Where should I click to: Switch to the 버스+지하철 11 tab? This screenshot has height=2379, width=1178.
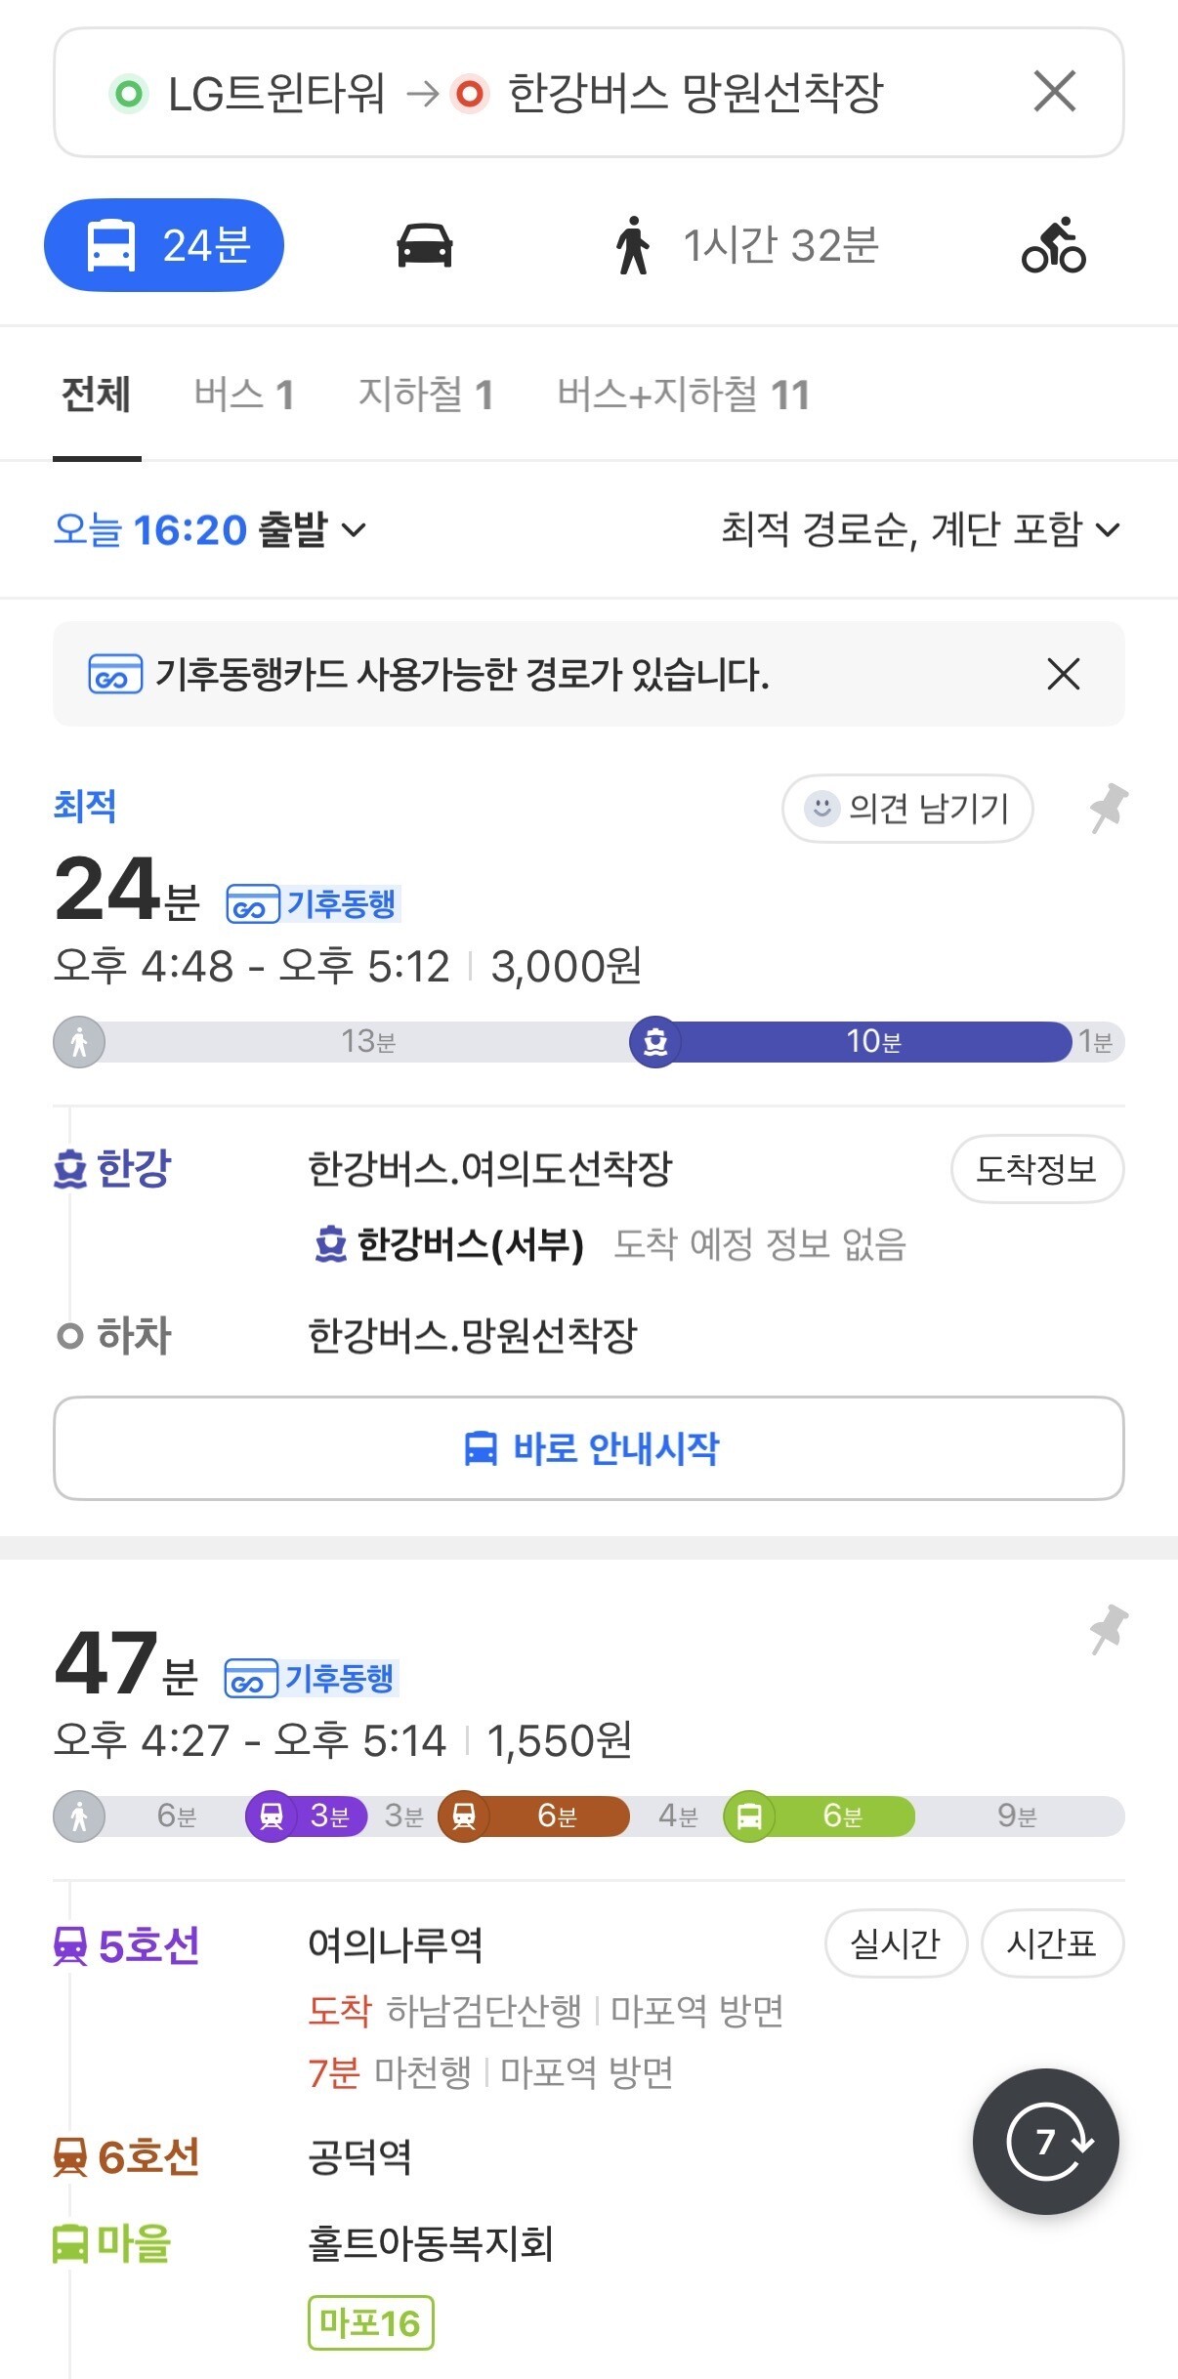tap(684, 395)
